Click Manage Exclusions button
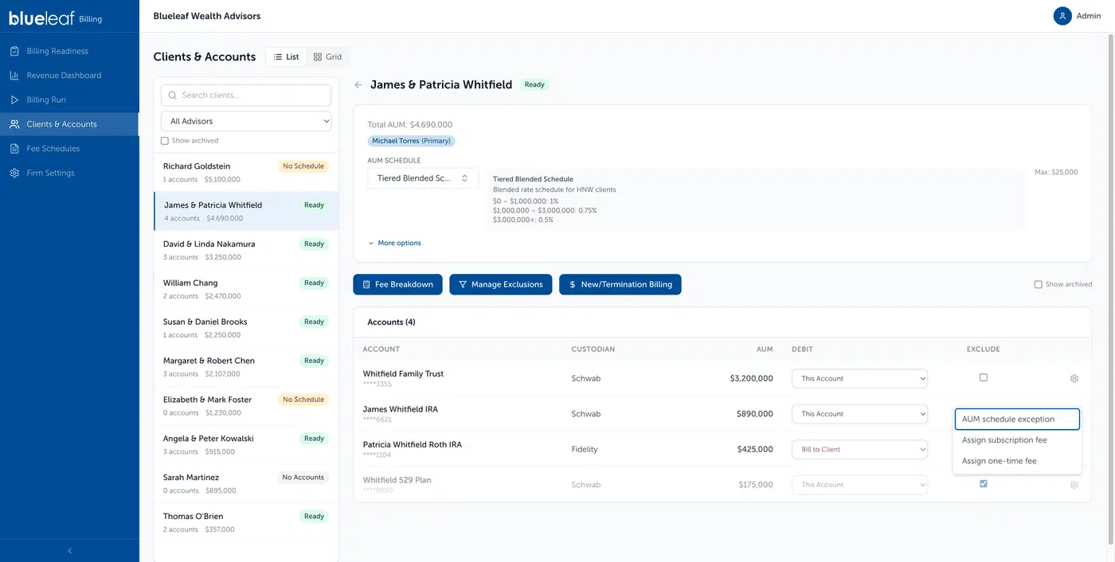The height and width of the screenshot is (562, 1115). [x=500, y=284]
